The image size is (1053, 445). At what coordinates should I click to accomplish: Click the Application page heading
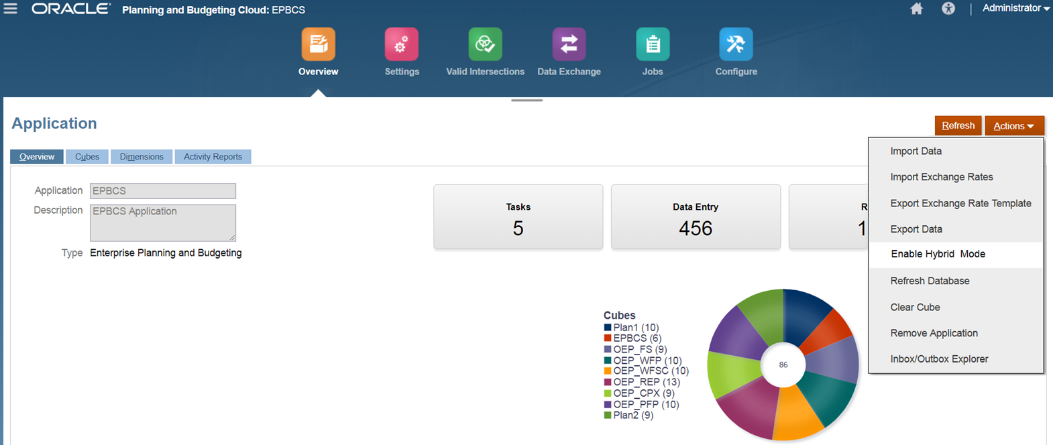point(54,123)
